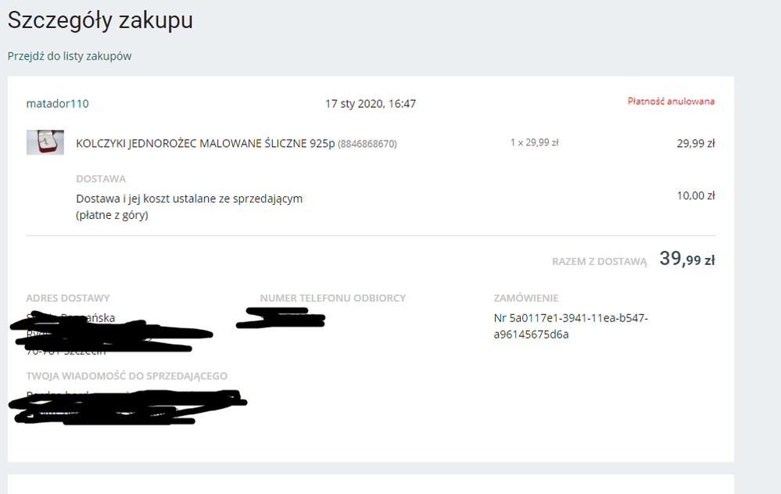Viewport: 781px width, 494px height.
Task: Click the 'Dostawa i jej koszt ustalane' text
Action: coord(189,199)
